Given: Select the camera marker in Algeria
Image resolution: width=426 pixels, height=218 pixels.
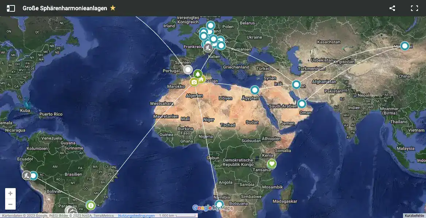Looking at the screenshot, I should tap(194, 82).
